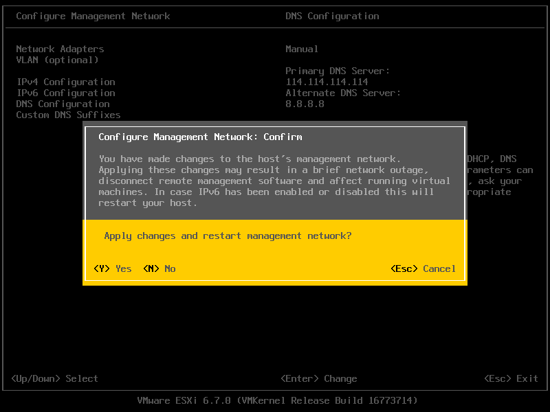Select Network Adapters in the left menu
Viewport: 550px width, 412px height.
tap(60, 49)
